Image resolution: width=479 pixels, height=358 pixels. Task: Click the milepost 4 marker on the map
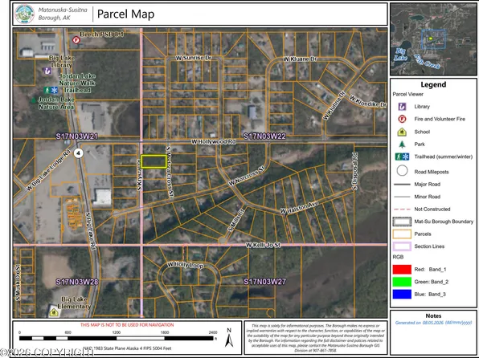(79, 153)
